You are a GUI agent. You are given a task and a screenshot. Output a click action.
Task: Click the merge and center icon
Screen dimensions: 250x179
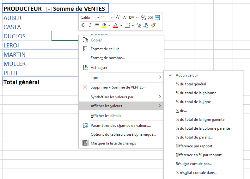click(x=157, y=18)
